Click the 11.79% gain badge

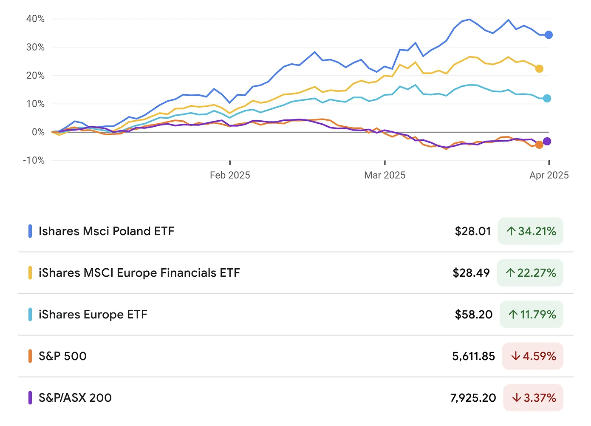[x=532, y=315]
